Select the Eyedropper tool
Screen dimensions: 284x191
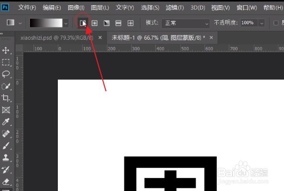[x=6, y=122]
